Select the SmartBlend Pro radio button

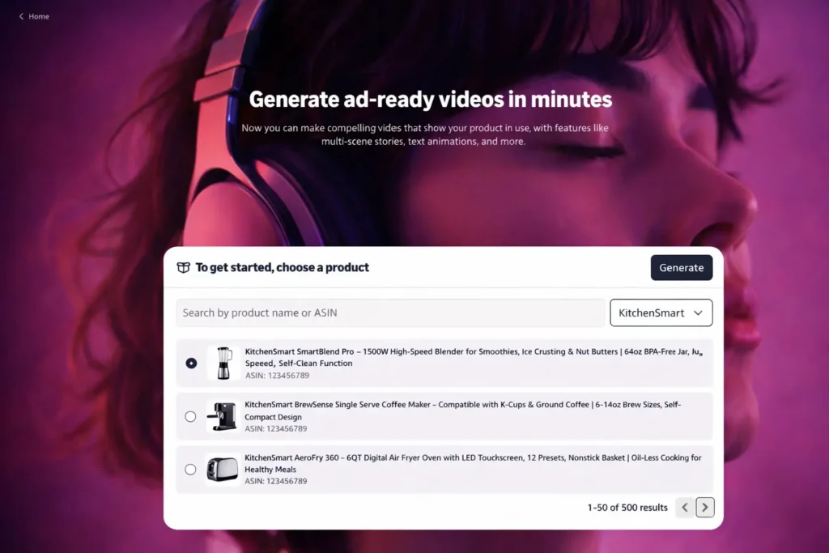point(190,363)
